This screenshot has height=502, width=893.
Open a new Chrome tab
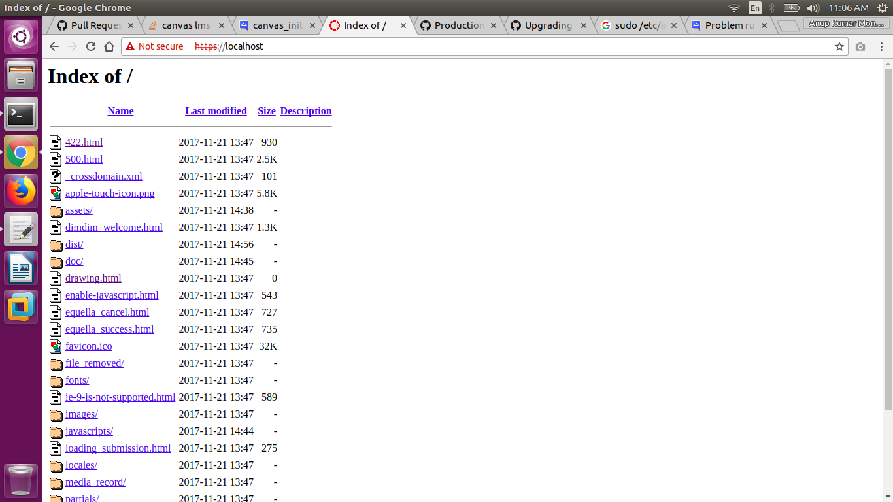click(x=789, y=26)
